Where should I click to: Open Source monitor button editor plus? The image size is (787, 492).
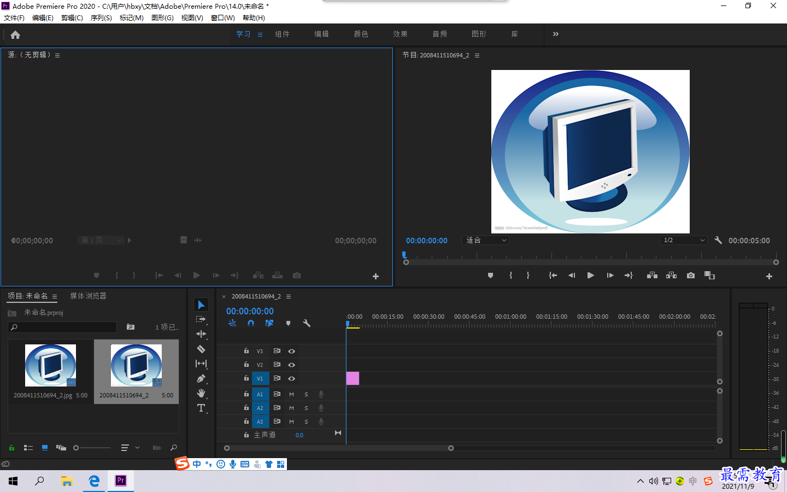pos(375,276)
